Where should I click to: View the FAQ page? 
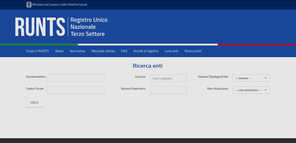pos(124,51)
